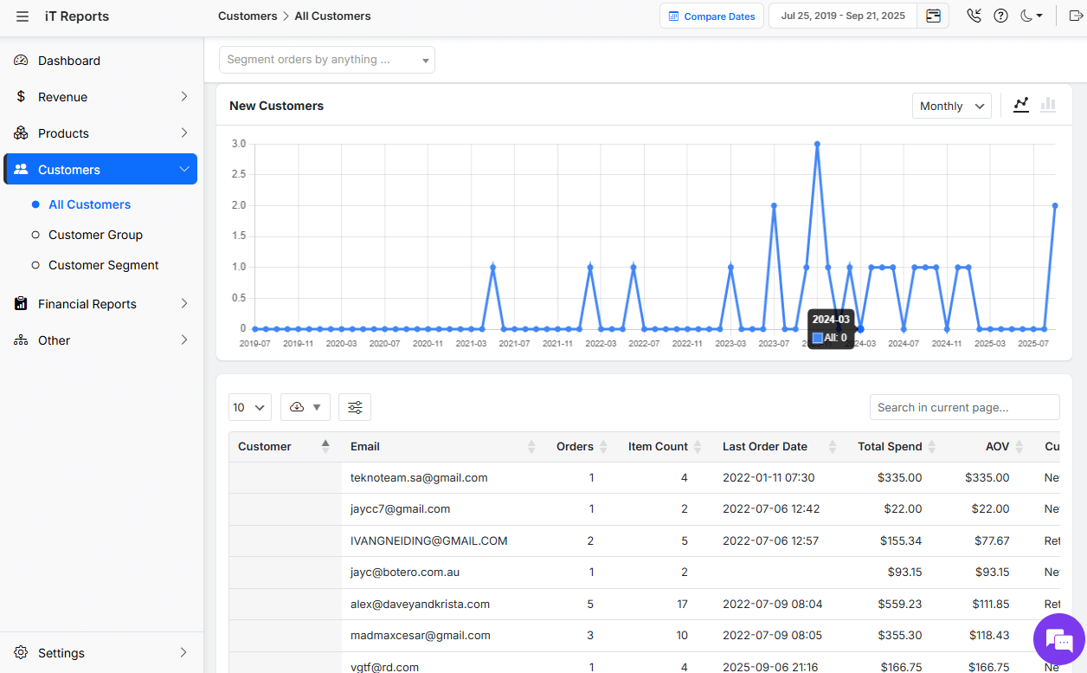This screenshot has height=673, width=1087.
Task: Open Segment orders by anything dropdown
Action: coord(326,60)
